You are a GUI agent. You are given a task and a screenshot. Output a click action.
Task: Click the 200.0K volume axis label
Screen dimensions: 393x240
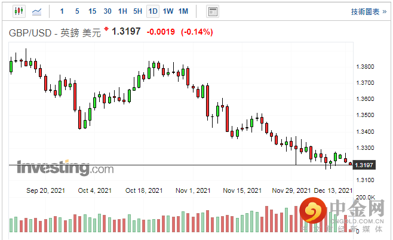click(365, 198)
